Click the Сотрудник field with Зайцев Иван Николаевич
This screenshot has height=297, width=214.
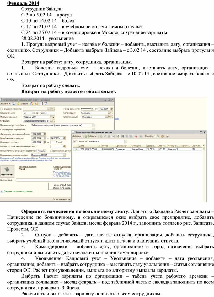click(x=36, y=121)
